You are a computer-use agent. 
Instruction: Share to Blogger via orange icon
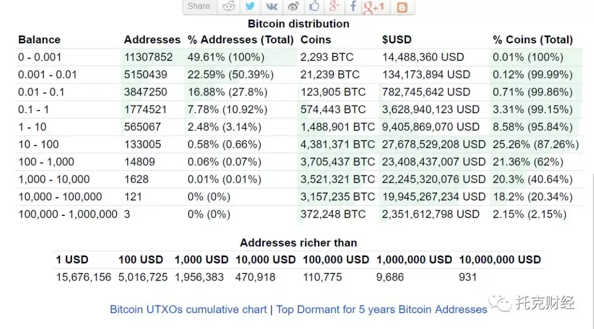pyautogui.click(x=403, y=7)
